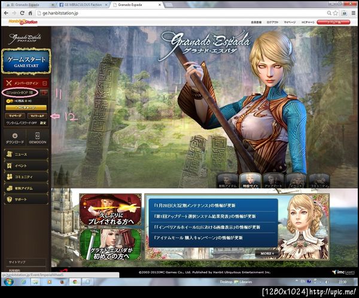This screenshot has height=298, width=359.
Task: Open the returning players red banner
Action: [110, 209]
